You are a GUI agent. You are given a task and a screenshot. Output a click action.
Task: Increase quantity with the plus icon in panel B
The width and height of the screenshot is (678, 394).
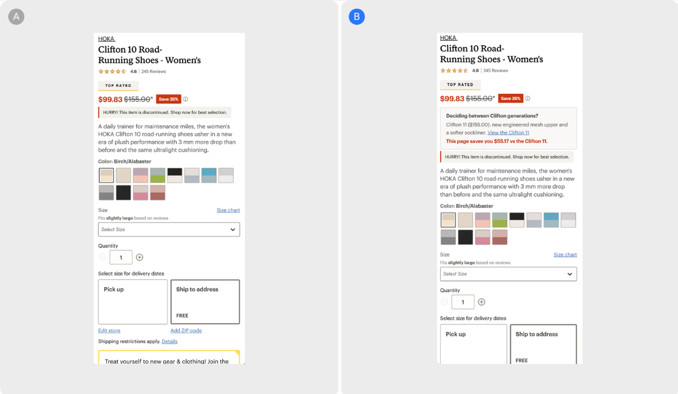(482, 302)
